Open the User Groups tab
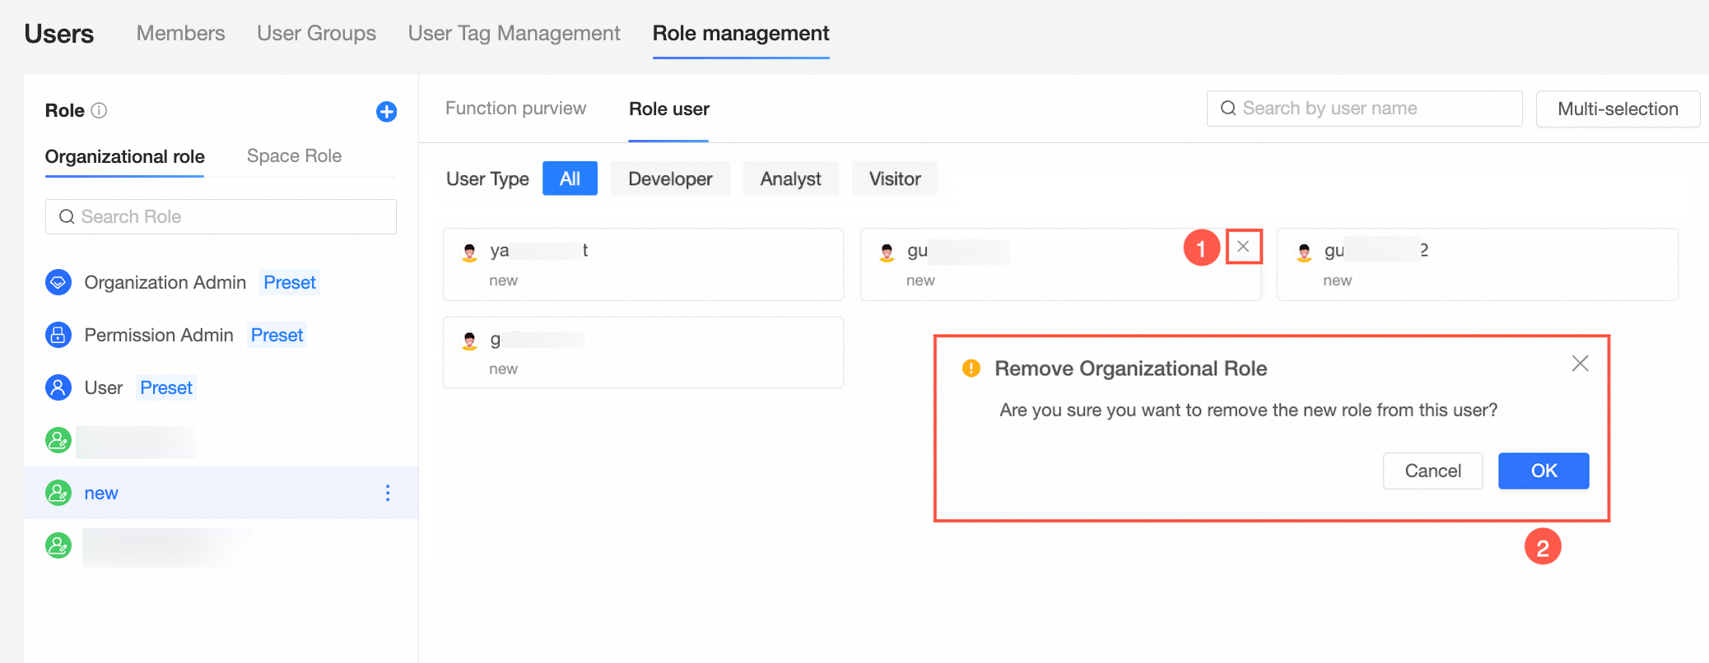The image size is (1709, 663). 316,33
